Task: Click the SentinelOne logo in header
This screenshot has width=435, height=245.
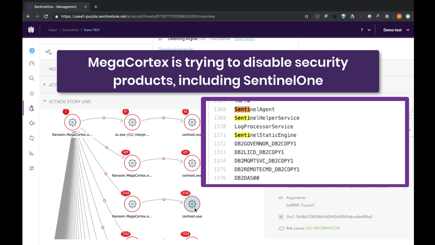Action: (31, 30)
